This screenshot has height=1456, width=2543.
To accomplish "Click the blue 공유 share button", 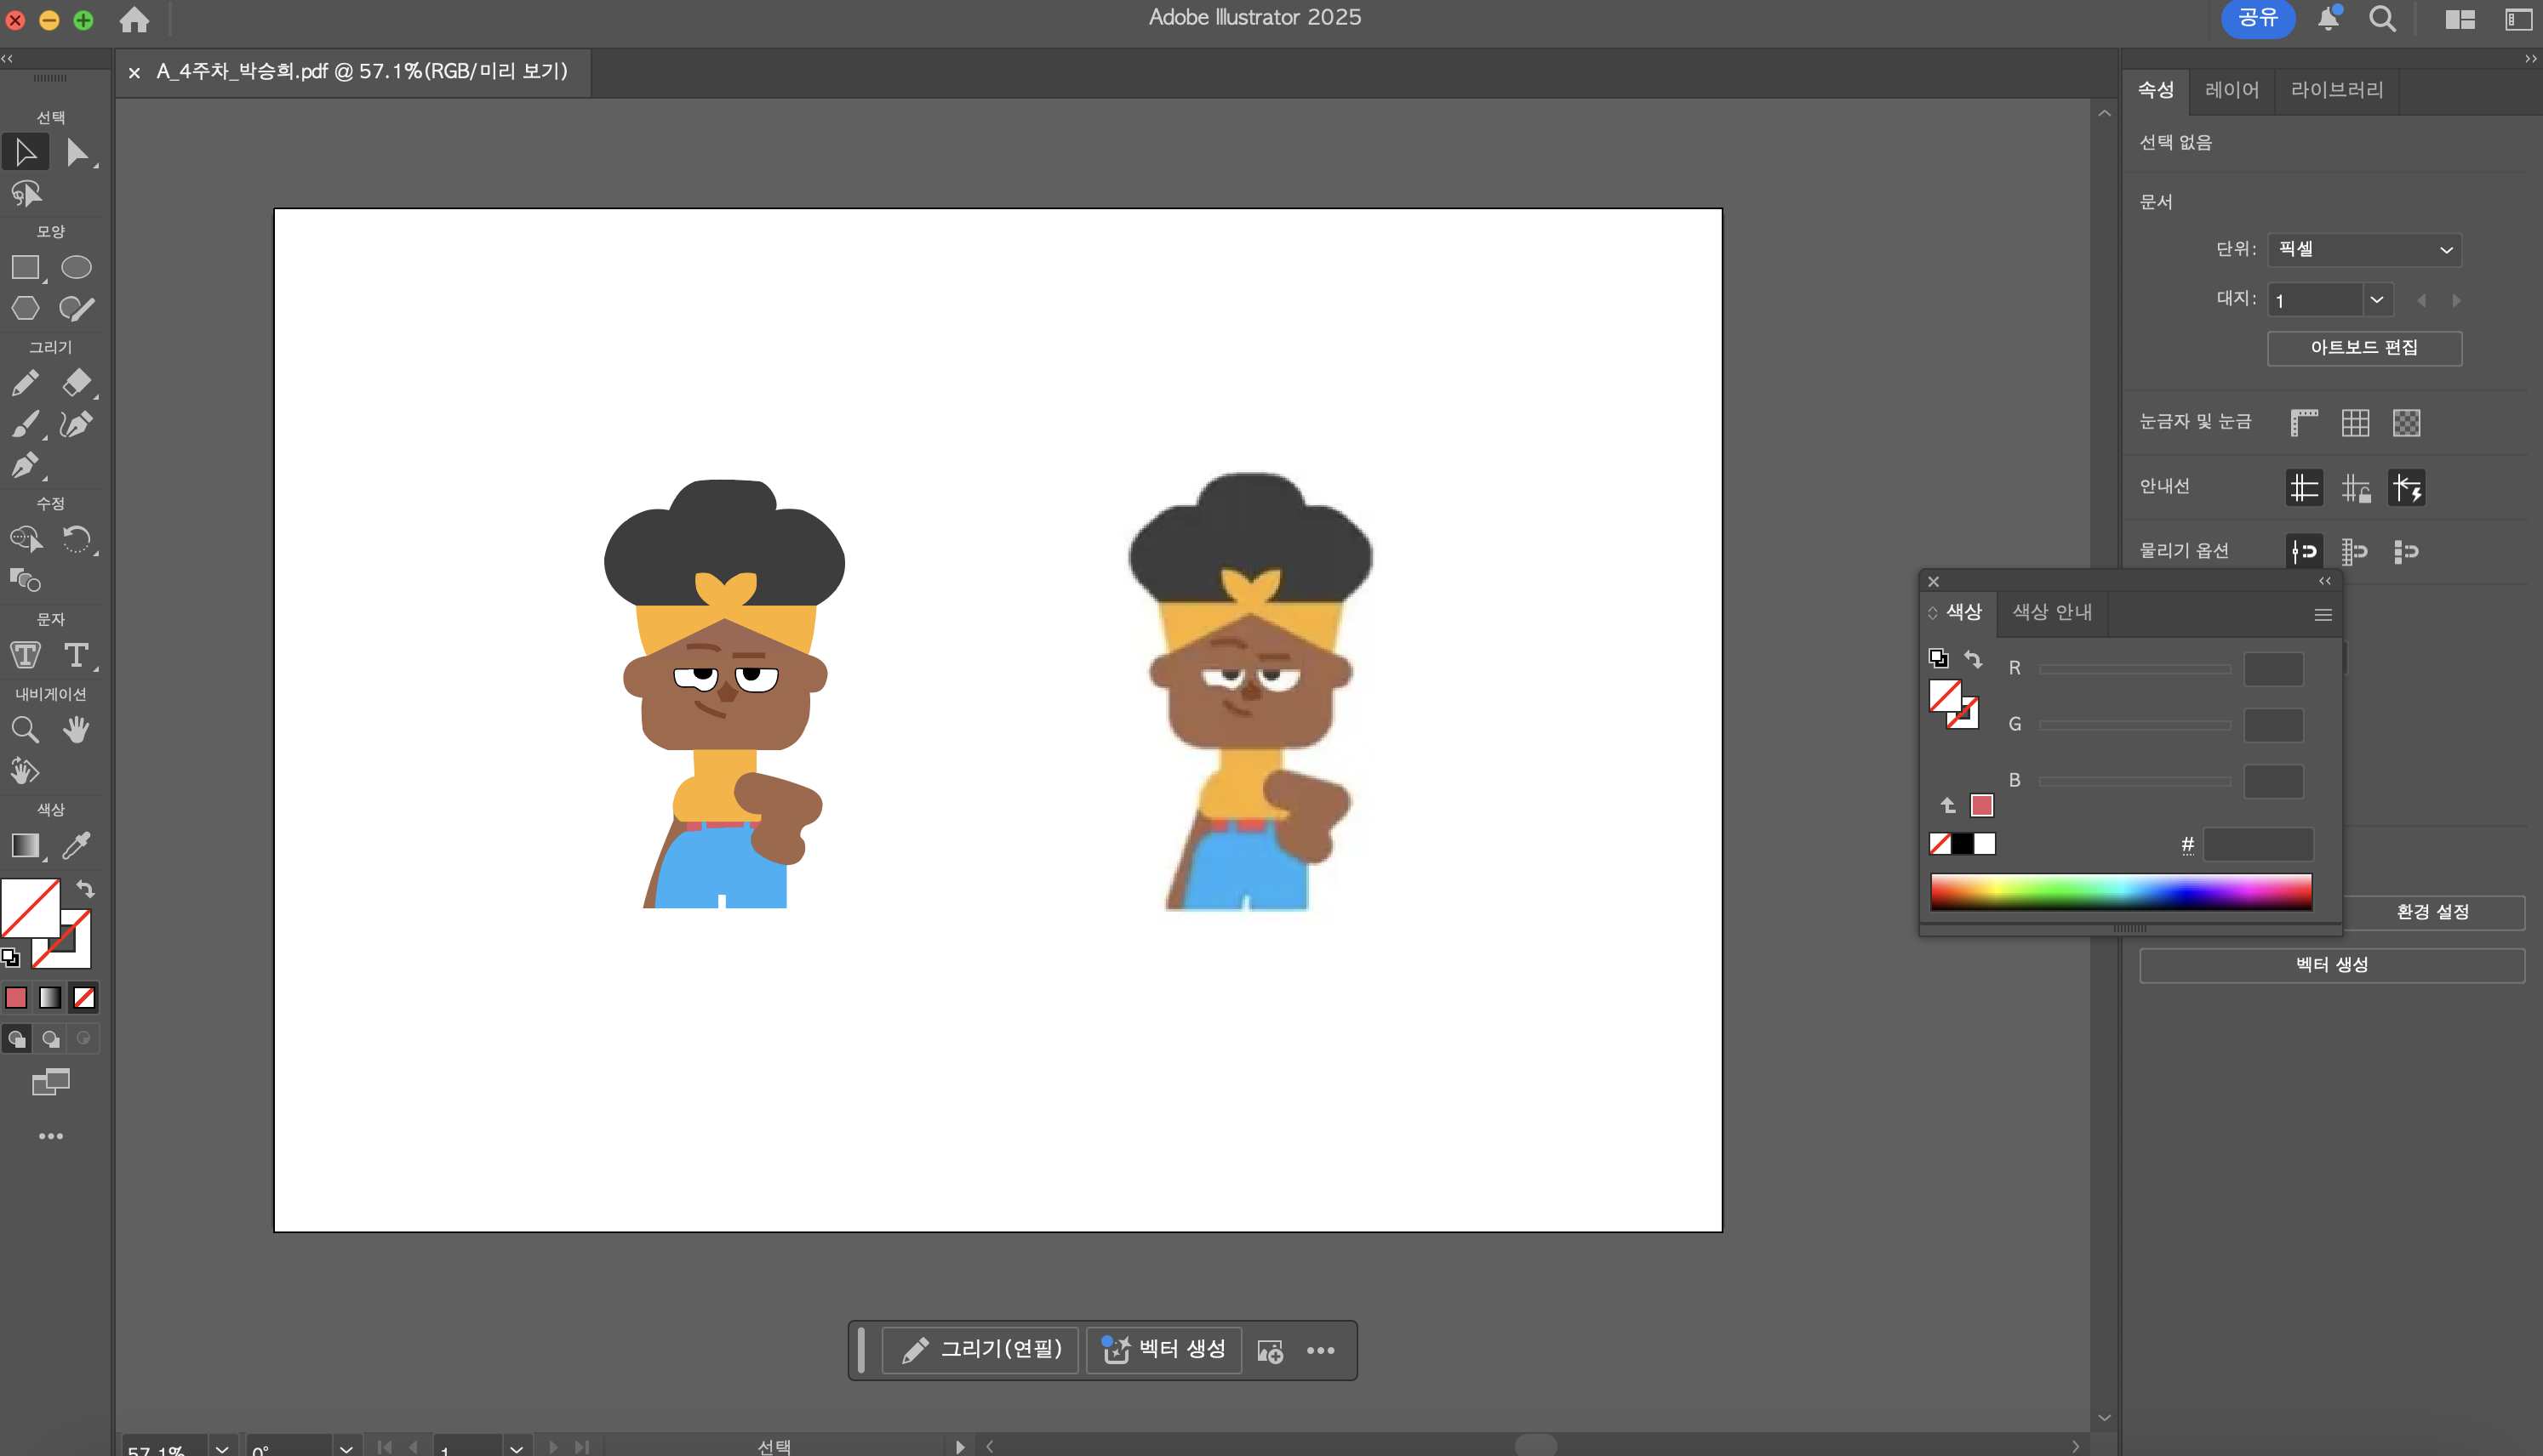I will point(2257,18).
